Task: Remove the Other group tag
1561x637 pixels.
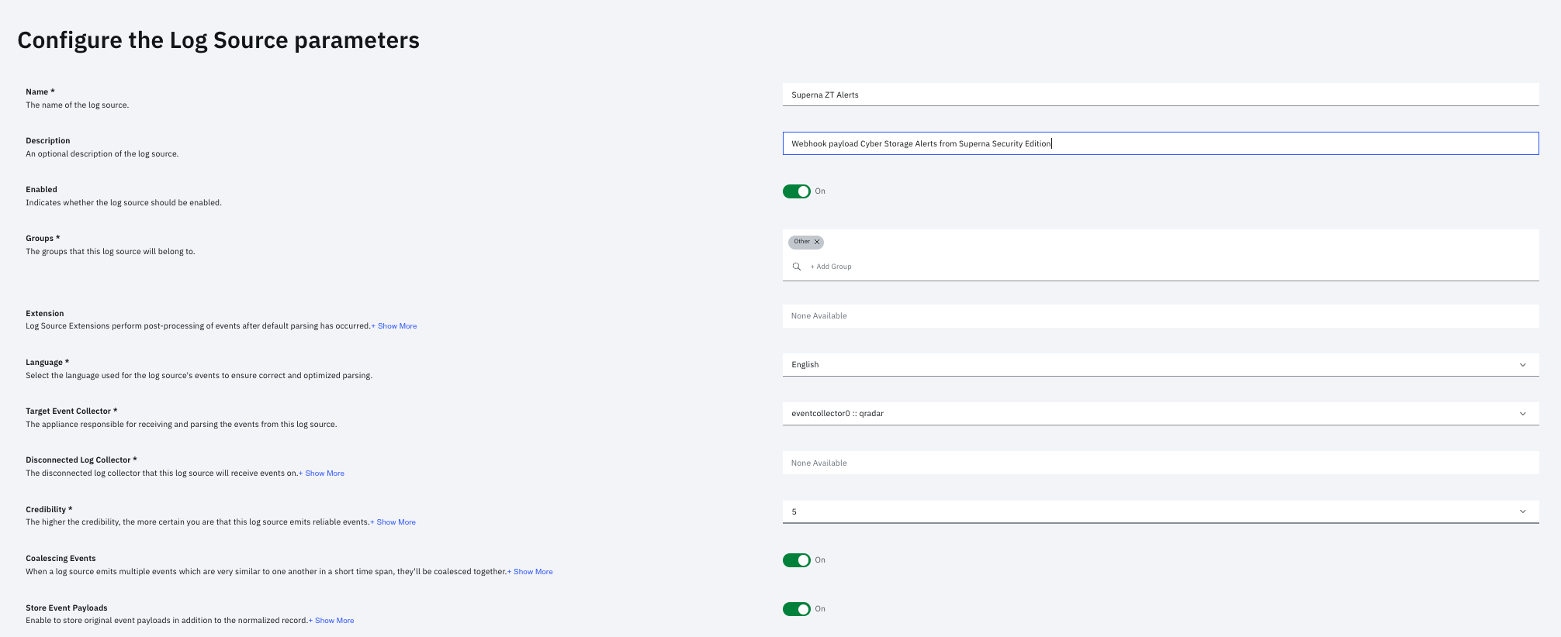Action: [817, 242]
